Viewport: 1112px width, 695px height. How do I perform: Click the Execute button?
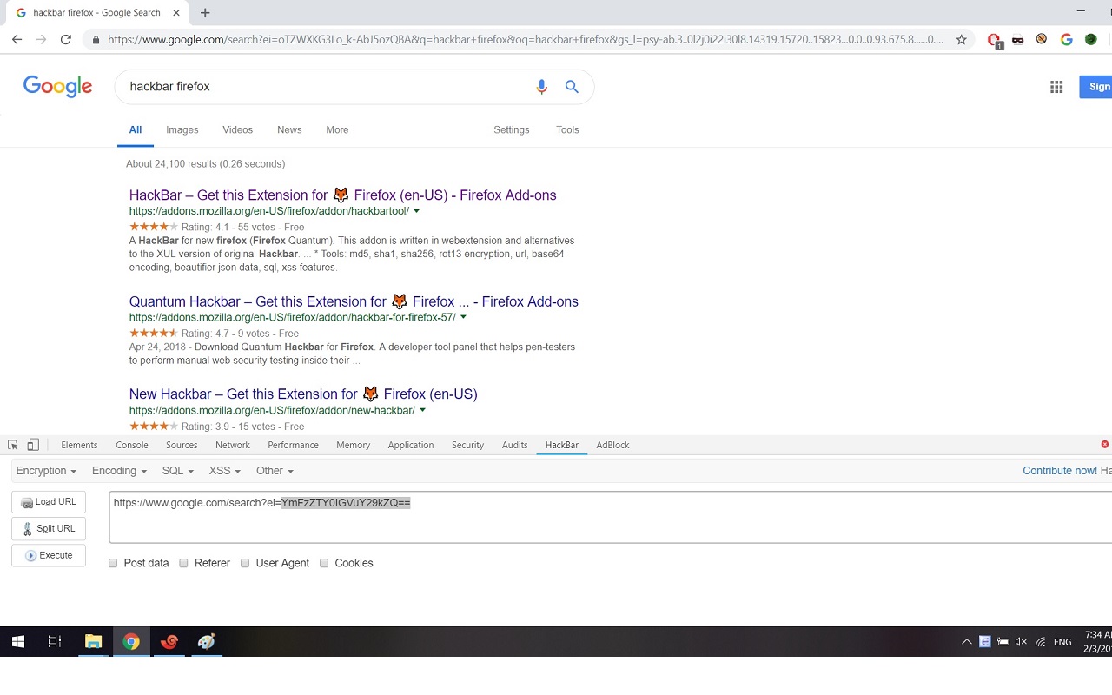click(49, 555)
